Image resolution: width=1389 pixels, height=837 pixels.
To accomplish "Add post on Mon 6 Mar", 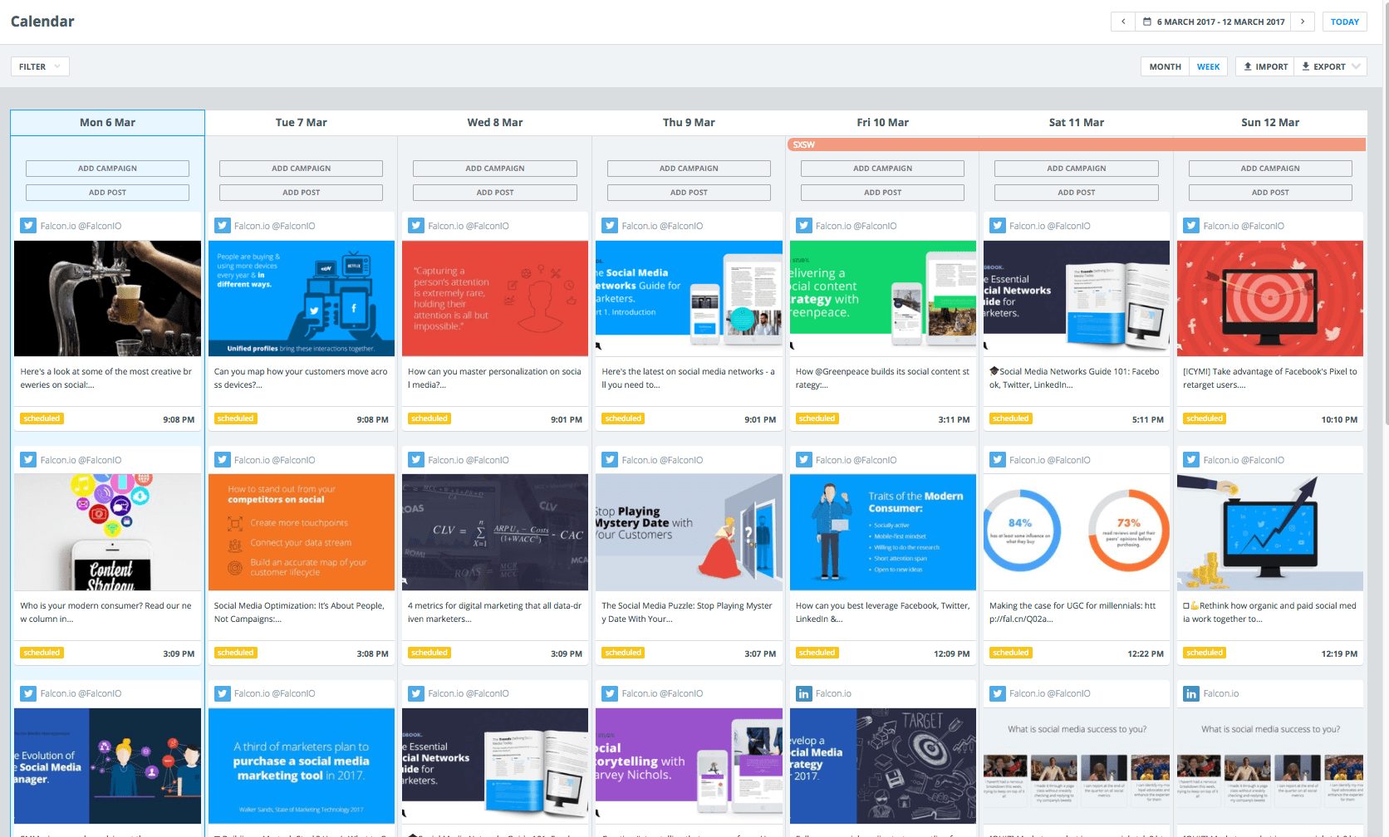I will 107,193.
